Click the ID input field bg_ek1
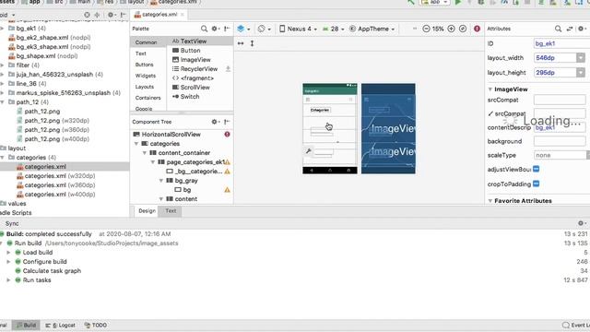This screenshot has width=590, height=332. pos(561,43)
